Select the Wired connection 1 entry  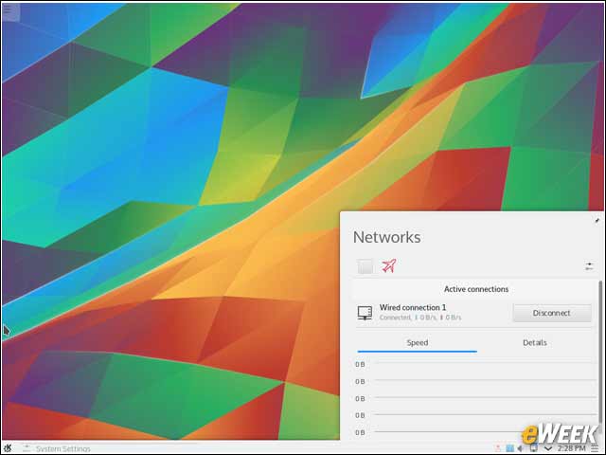pyautogui.click(x=473, y=313)
